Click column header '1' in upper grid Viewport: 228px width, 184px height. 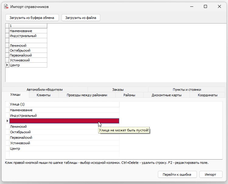coord(28,26)
